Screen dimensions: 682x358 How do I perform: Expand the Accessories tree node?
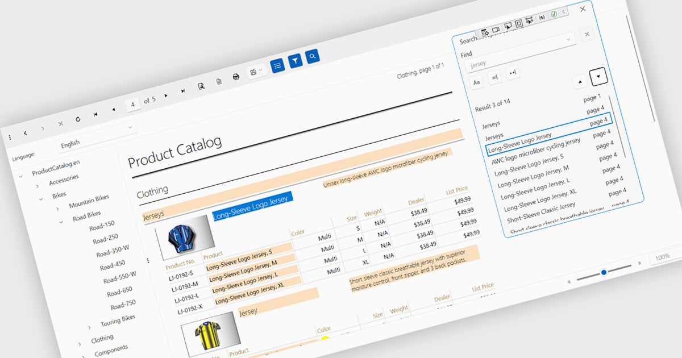[x=38, y=186]
